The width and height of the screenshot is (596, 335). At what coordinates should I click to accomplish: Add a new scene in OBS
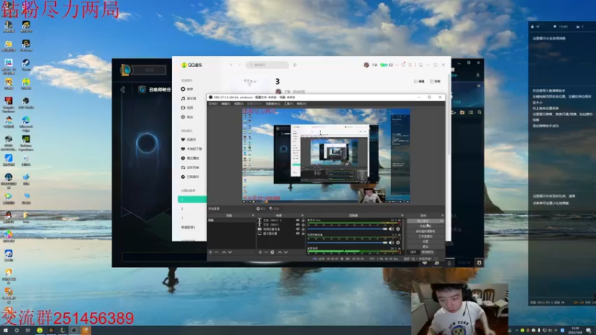click(x=211, y=252)
